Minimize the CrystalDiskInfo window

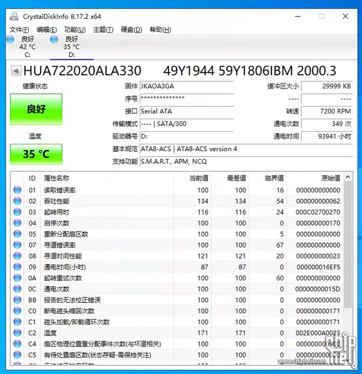(x=298, y=16)
